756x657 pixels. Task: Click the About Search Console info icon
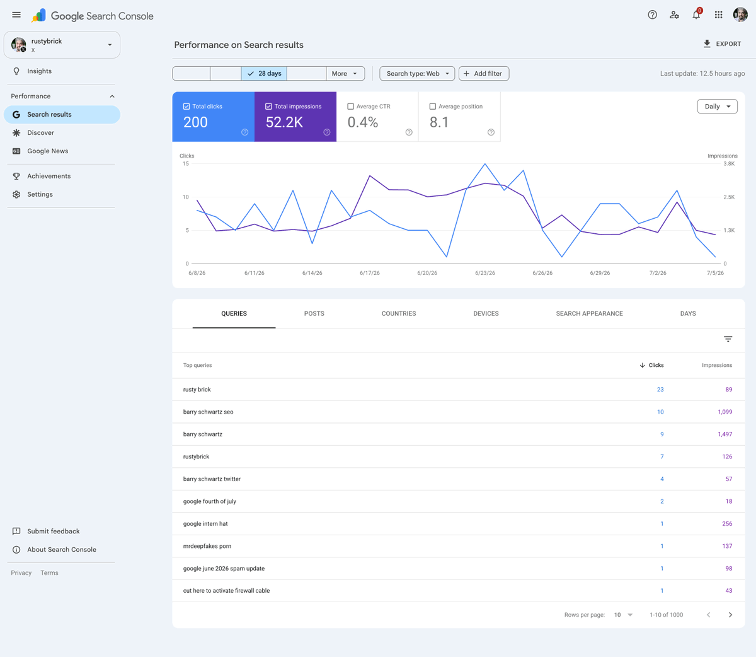click(16, 550)
